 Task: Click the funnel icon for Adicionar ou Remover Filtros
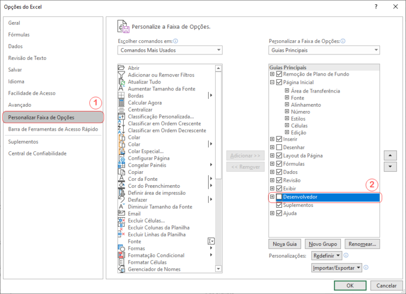(121, 75)
